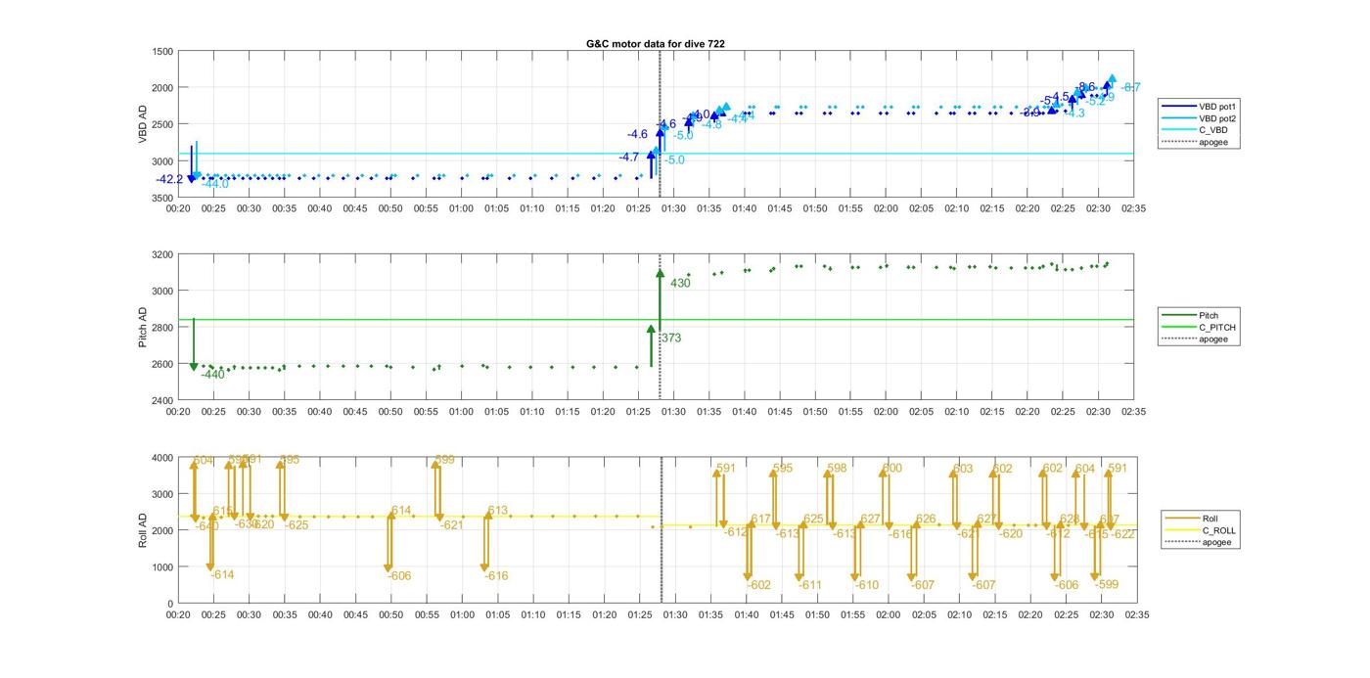Select the 'Roll AD' y-axis label
Image resolution: width=1370 pixels, height=678 pixels.
(x=143, y=530)
